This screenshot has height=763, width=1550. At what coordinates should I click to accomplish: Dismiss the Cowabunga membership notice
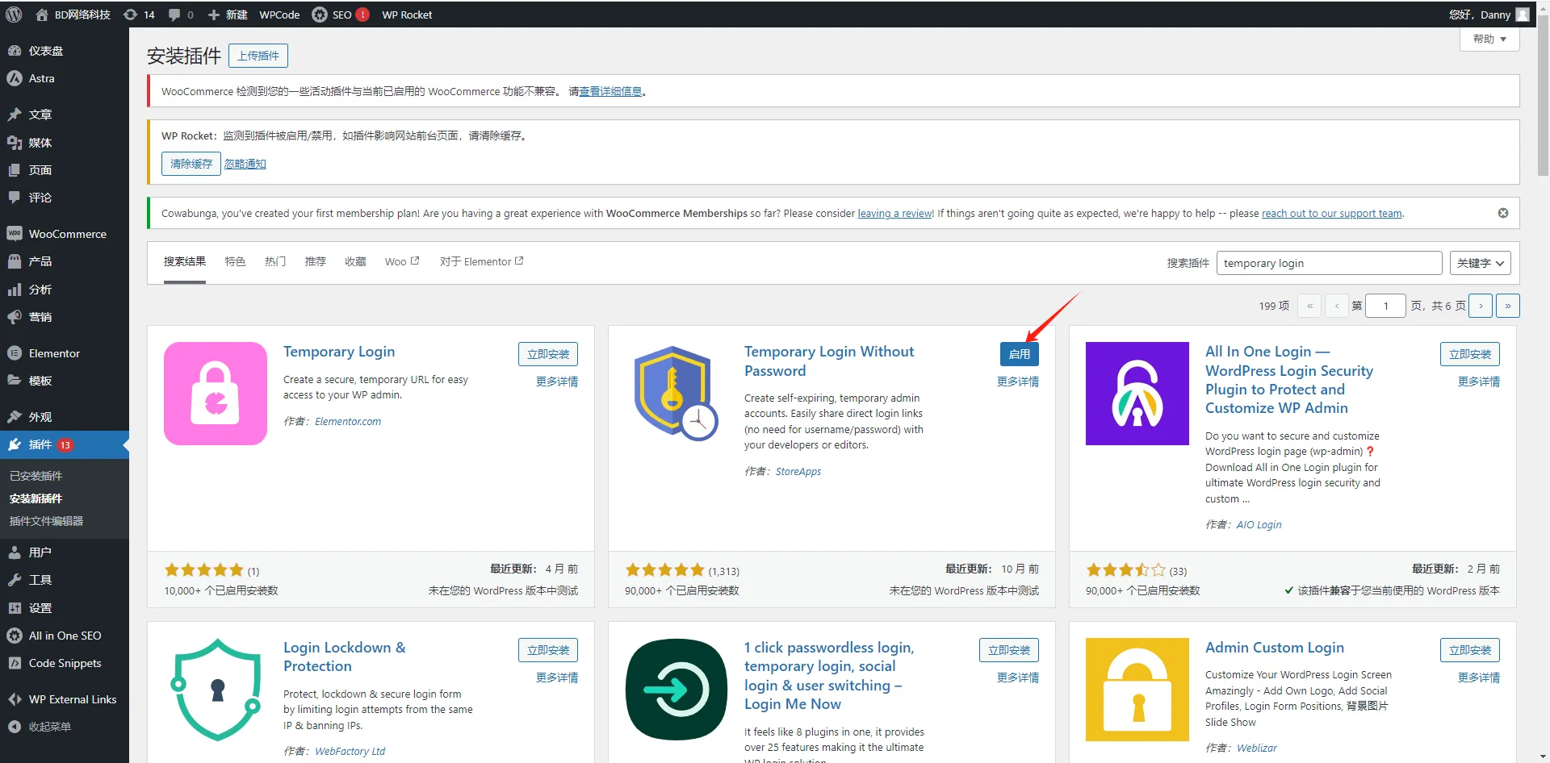[1503, 213]
